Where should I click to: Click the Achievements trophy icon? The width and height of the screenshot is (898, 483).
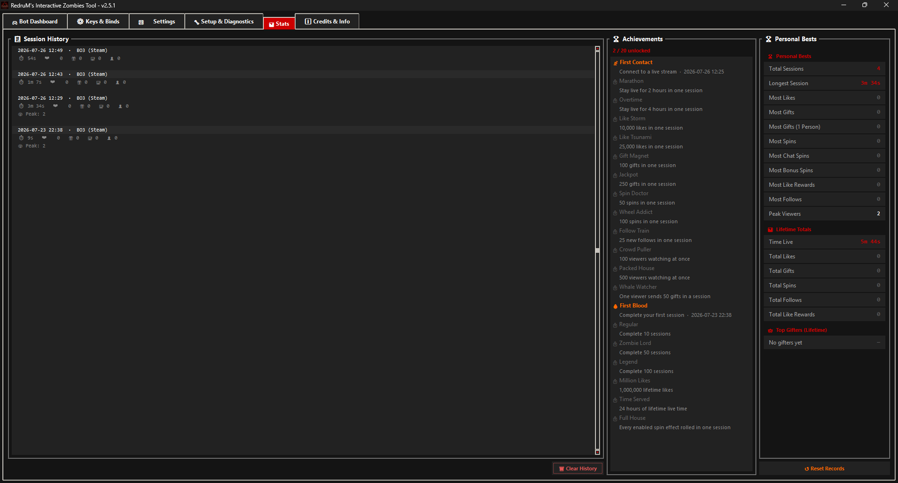(x=616, y=39)
